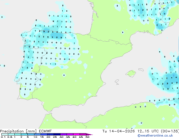Viewport: 179px width, 138px height.
Task: Click the "Precipitation" title word
Action: click(x=12, y=131)
